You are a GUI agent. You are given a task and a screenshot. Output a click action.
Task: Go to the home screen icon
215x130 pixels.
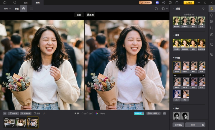coord(5,2)
